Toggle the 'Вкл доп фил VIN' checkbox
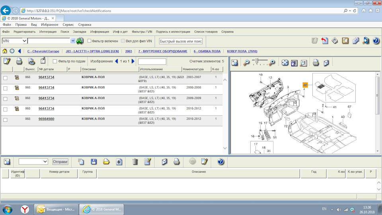 pos(123,41)
